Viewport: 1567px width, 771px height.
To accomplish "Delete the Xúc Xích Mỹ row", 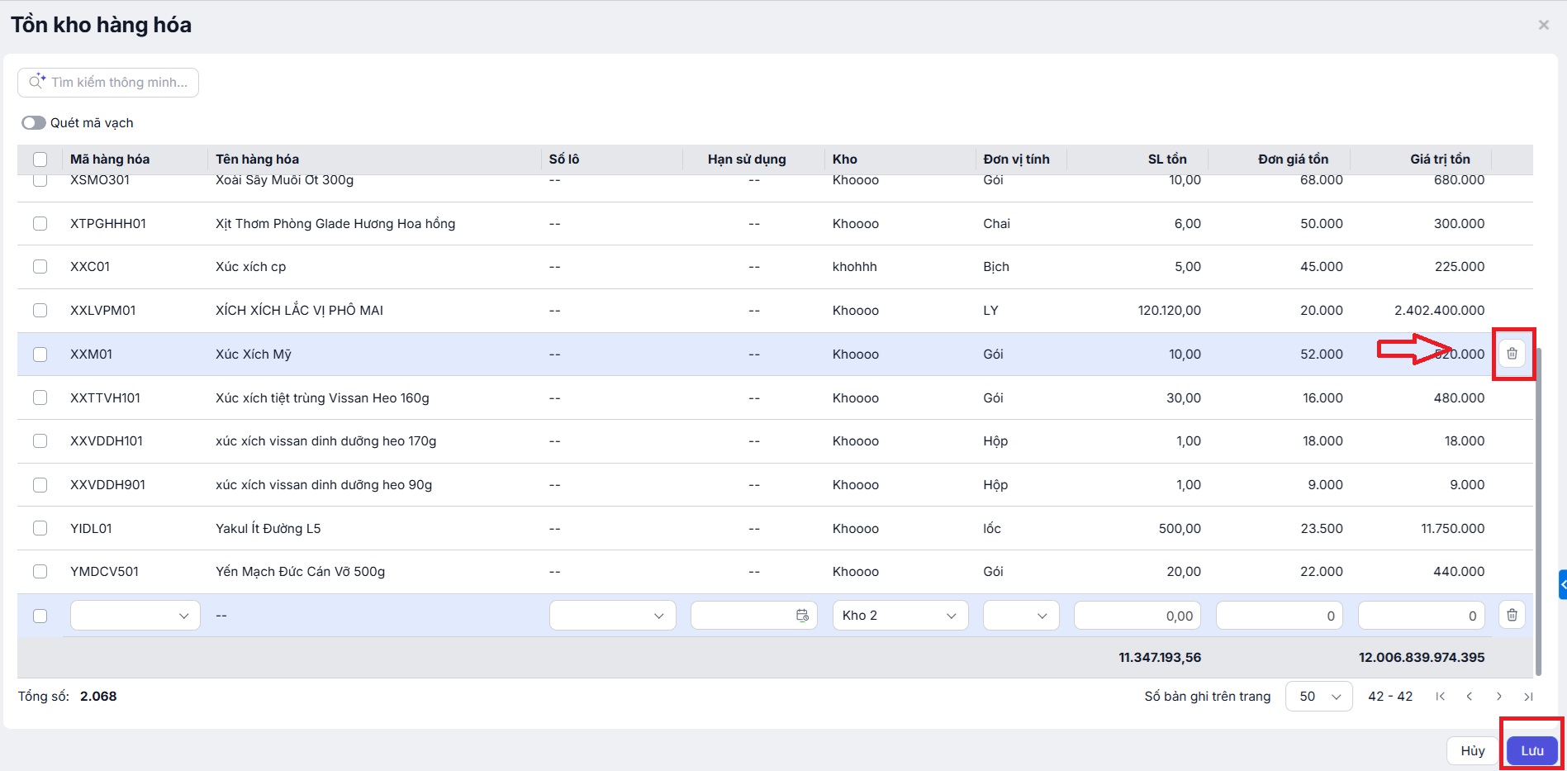I will click(1512, 354).
